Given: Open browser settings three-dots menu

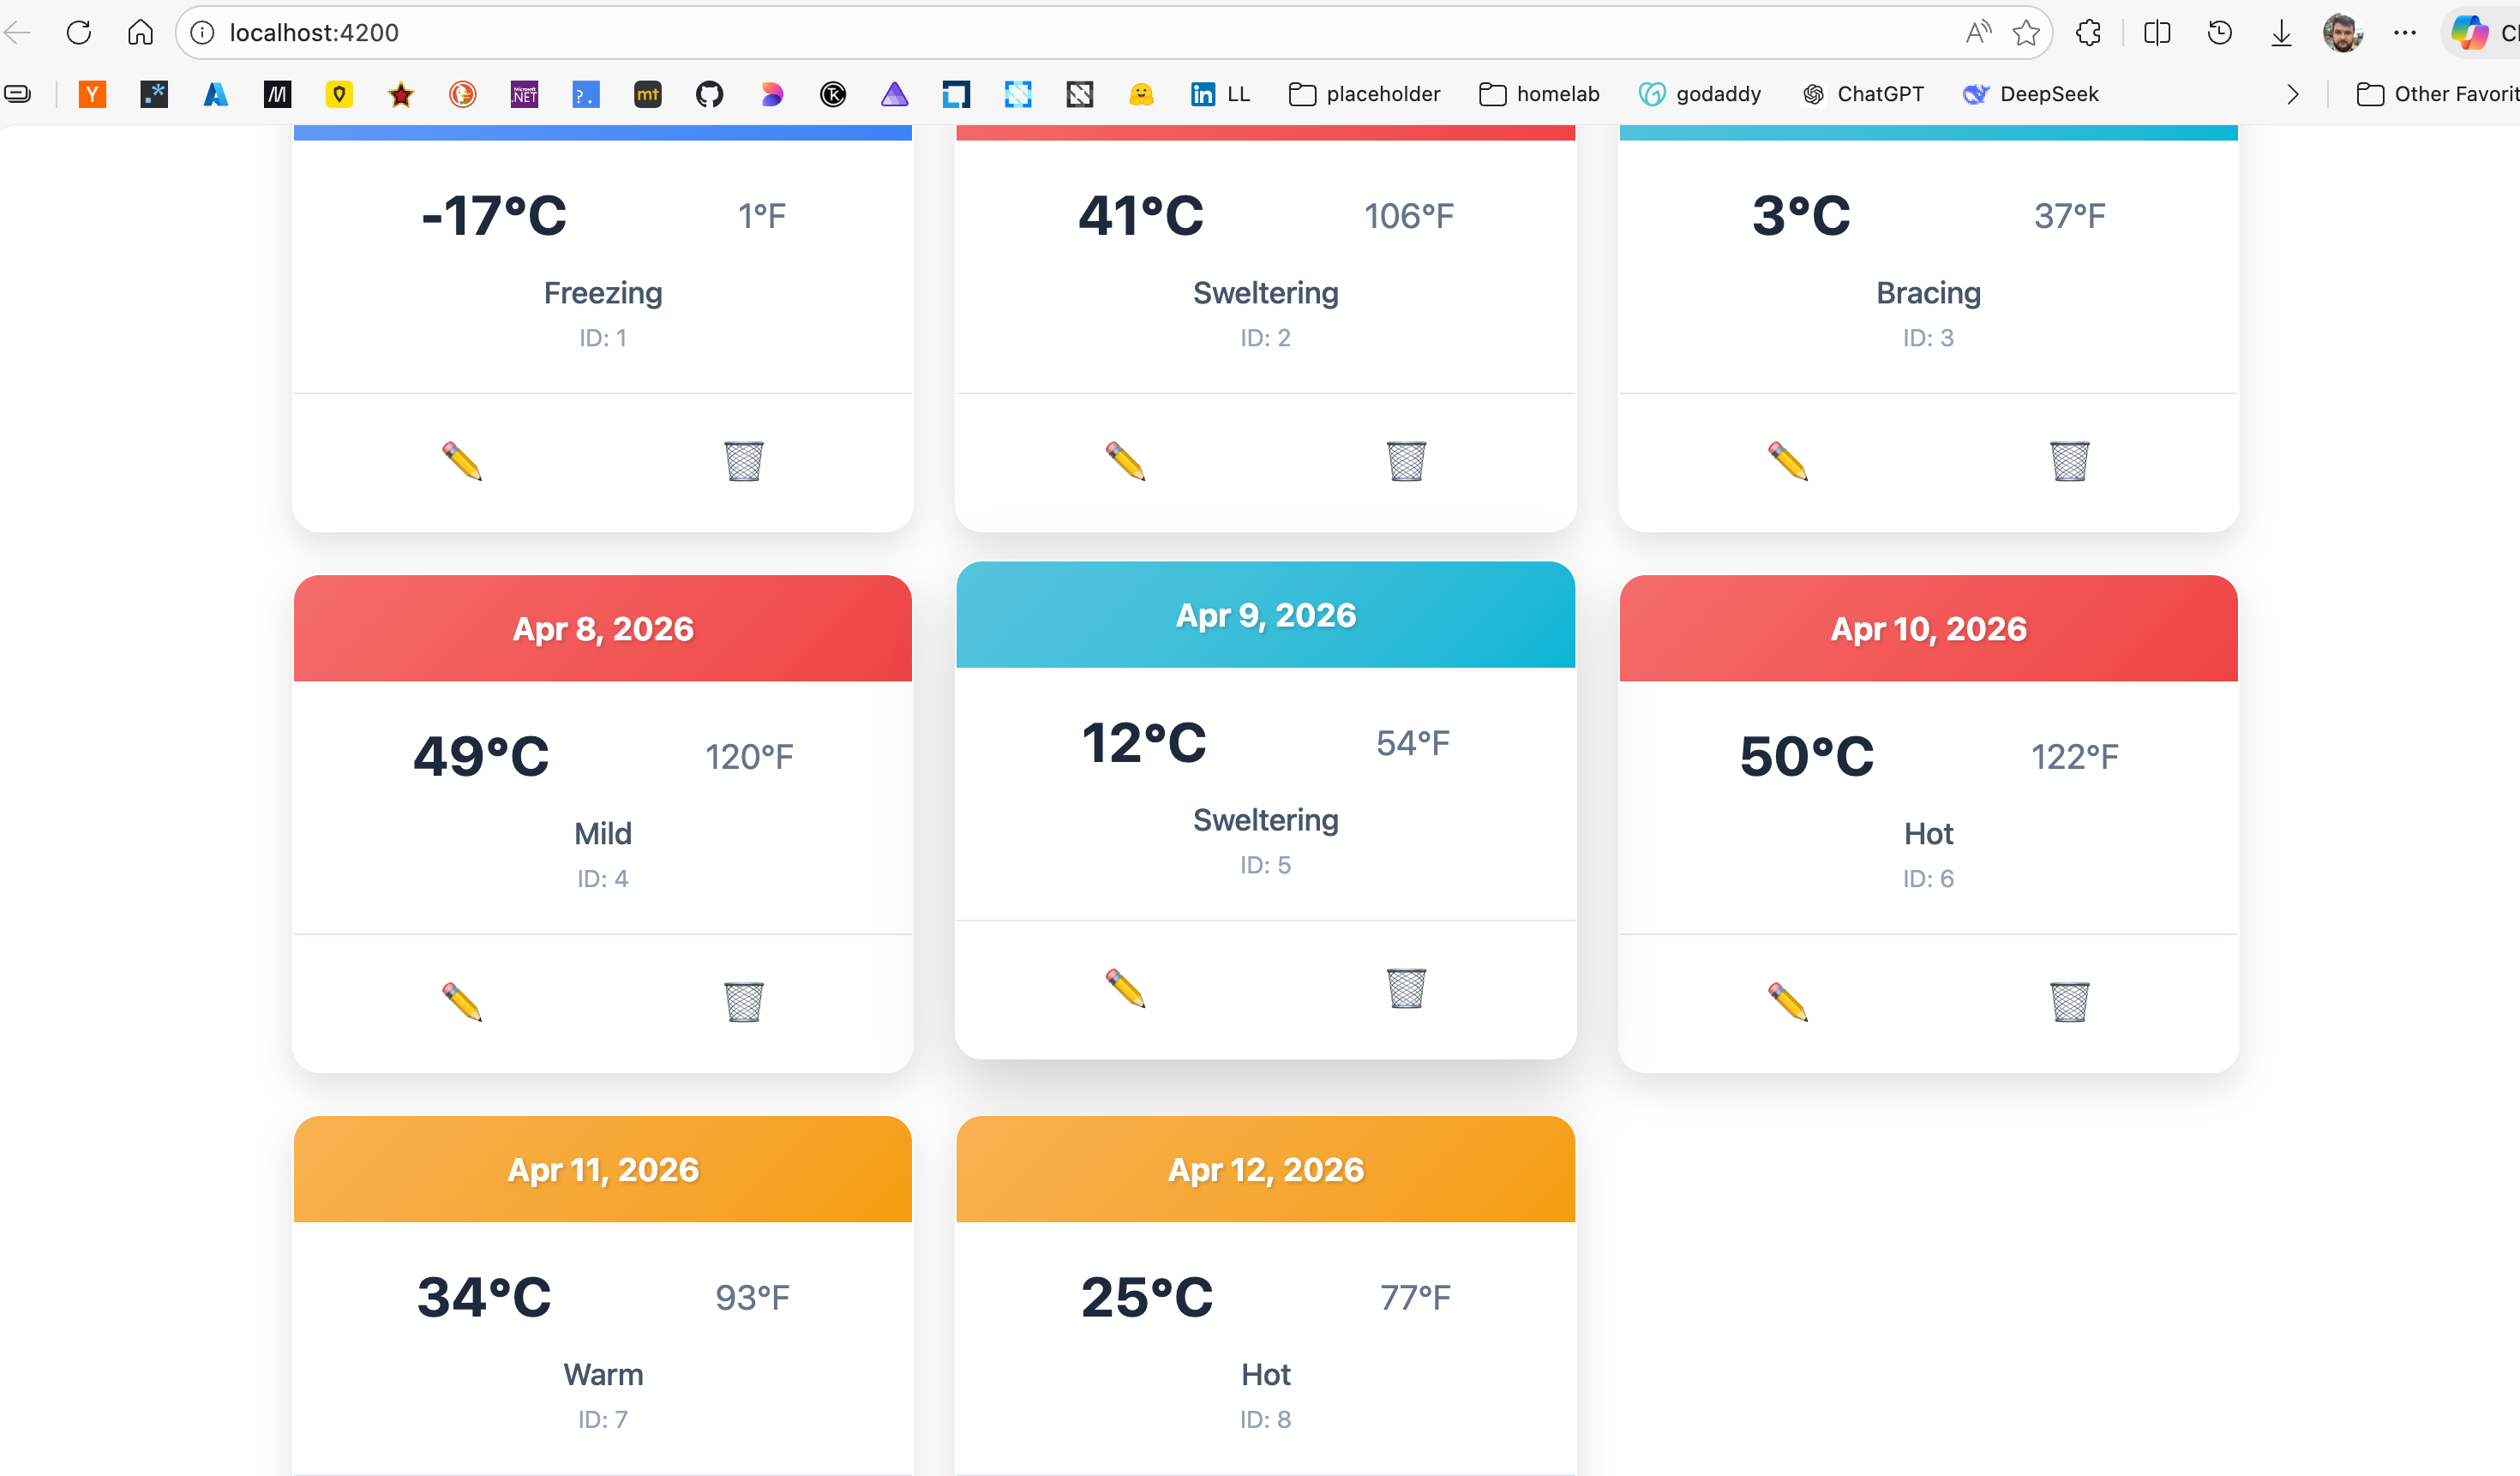Looking at the screenshot, I should click(2404, 33).
